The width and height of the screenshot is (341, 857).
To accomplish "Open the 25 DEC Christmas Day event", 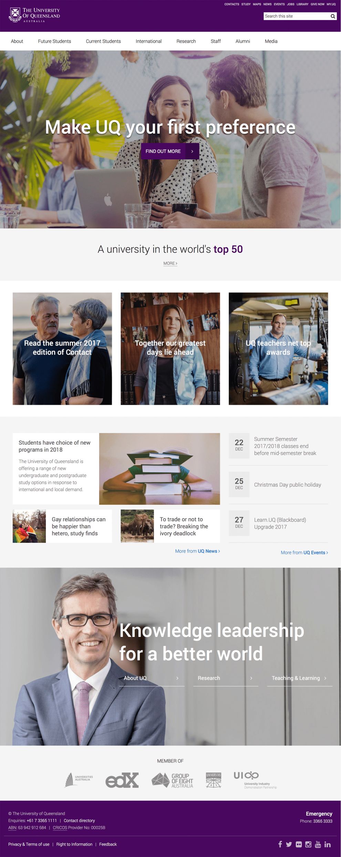I will click(278, 485).
